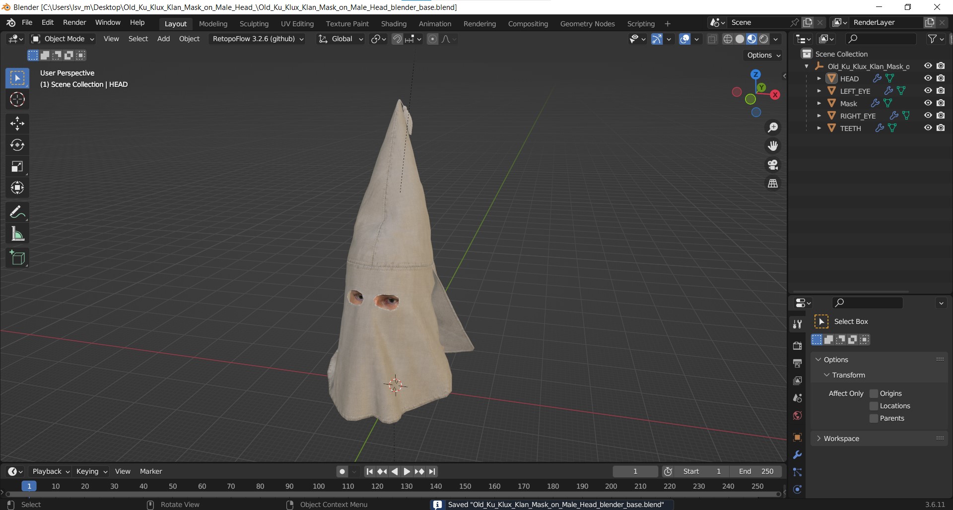
Task: Select the Cursor tool in toolbar
Action: pyautogui.click(x=17, y=100)
